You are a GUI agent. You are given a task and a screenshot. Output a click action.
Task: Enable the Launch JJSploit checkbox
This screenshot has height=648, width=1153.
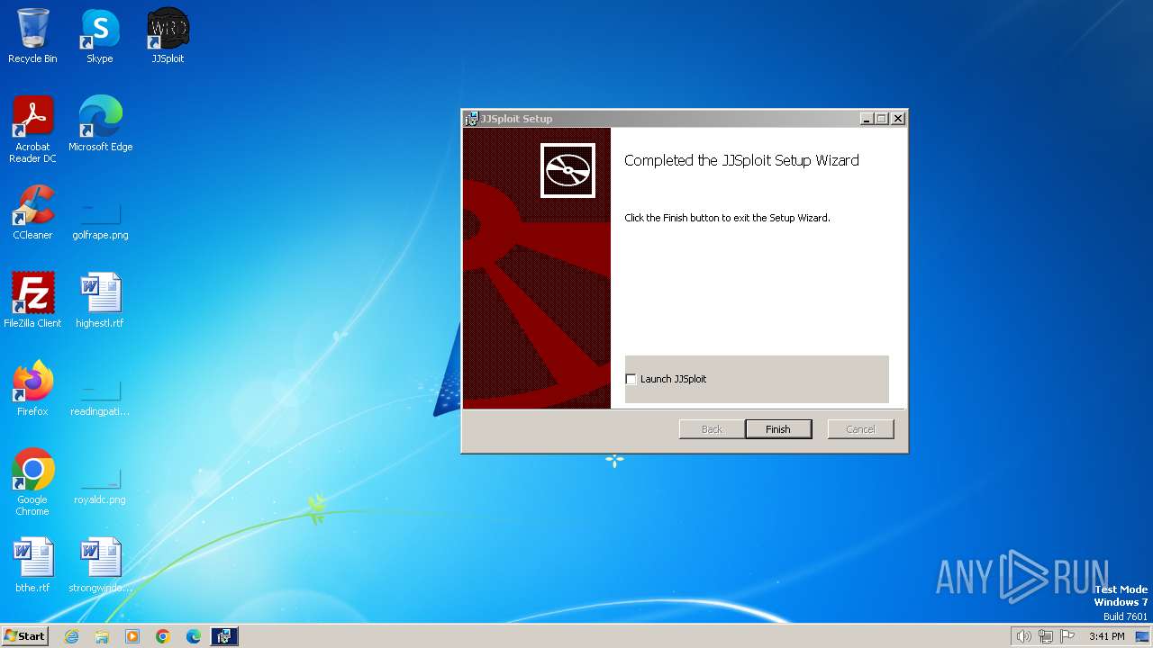(631, 379)
